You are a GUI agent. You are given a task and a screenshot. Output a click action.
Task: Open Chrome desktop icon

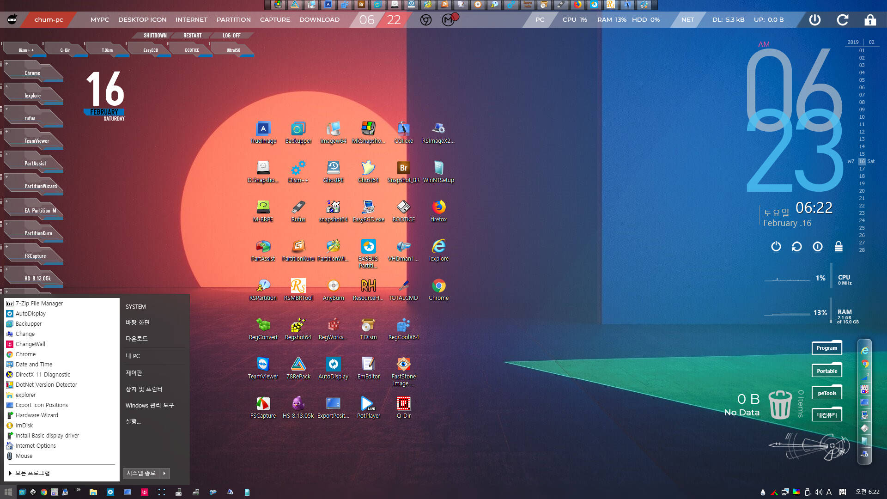click(438, 290)
